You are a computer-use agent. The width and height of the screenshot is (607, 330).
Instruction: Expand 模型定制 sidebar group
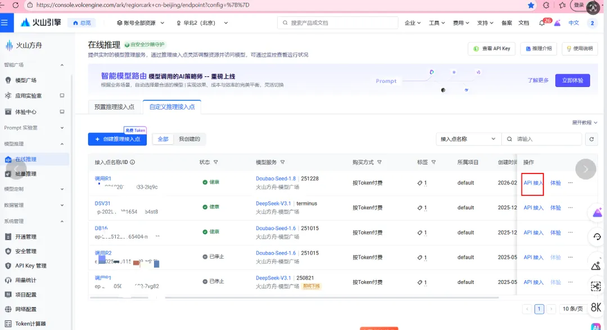34,189
